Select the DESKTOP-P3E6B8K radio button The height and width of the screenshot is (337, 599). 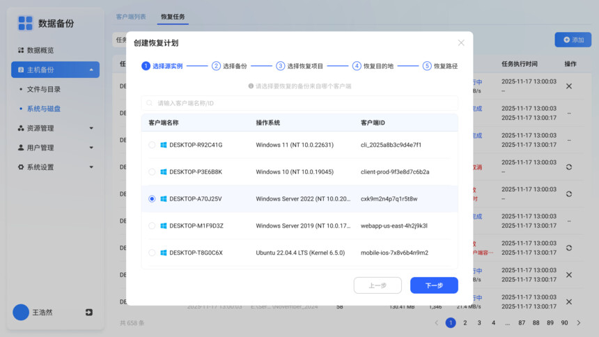(152, 172)
